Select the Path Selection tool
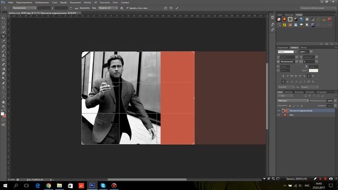This screenshot has width=338, height=190. click(3, 92)
